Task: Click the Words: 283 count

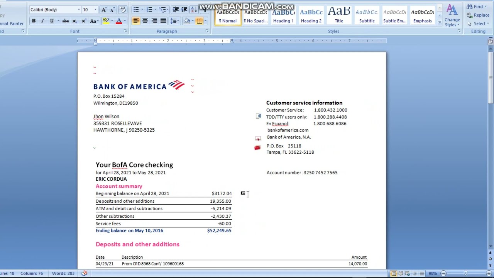Action: click(x=63, y=273)
